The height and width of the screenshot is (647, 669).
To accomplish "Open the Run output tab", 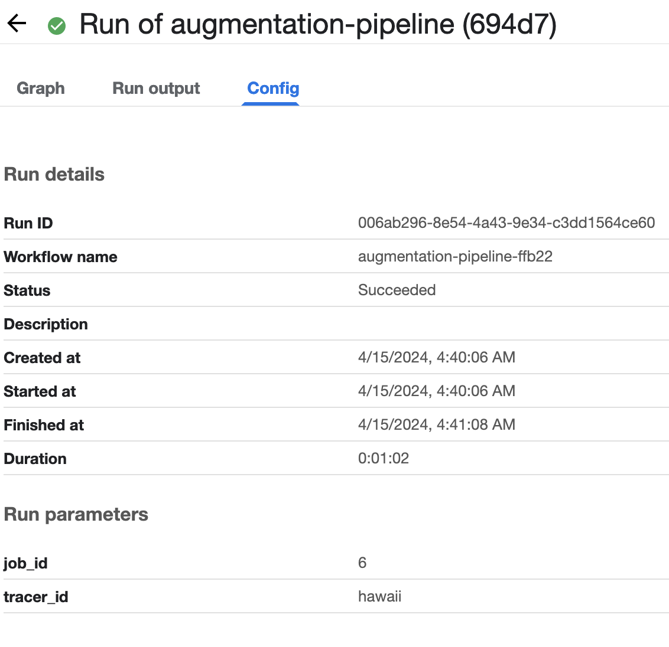I will [x=156, y=88].
